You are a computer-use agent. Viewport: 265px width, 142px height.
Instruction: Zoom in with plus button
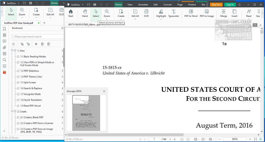point(250,139)
